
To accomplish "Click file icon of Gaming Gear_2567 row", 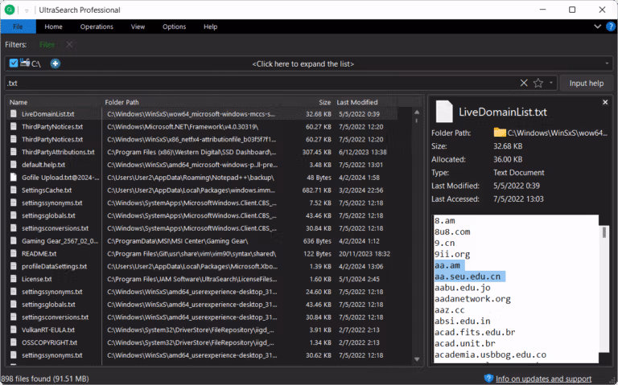I will tap(14, 241).
